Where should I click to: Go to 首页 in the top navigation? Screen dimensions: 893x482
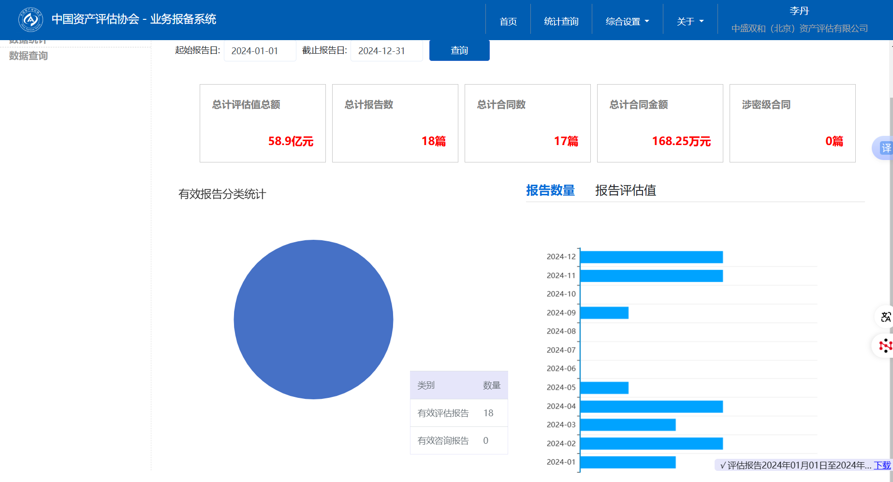tap(508, 21)
